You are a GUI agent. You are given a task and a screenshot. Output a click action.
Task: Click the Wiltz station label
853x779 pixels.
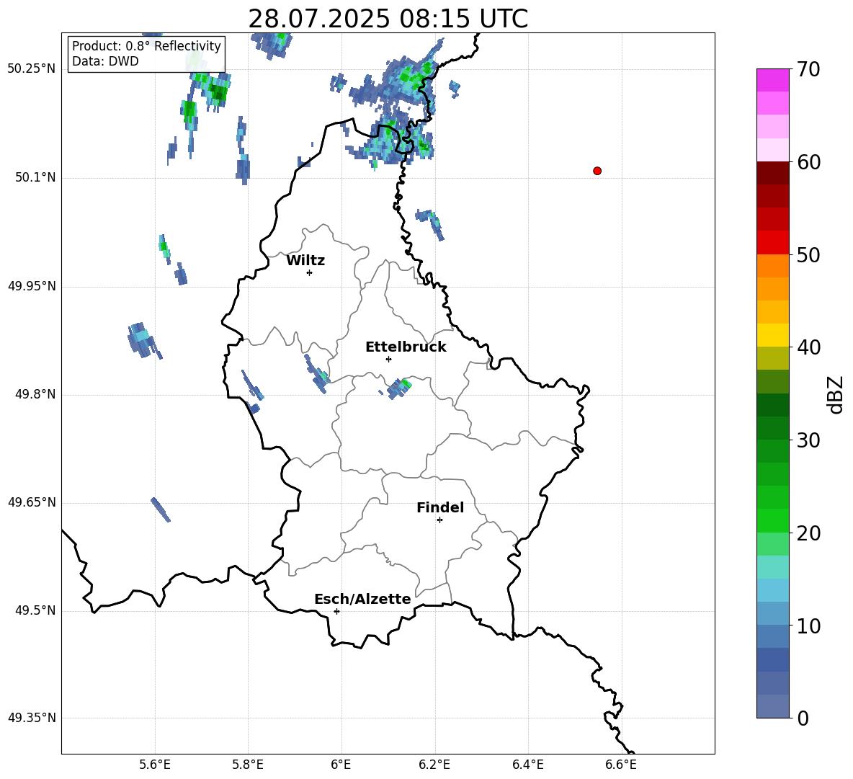pos(305,261)
